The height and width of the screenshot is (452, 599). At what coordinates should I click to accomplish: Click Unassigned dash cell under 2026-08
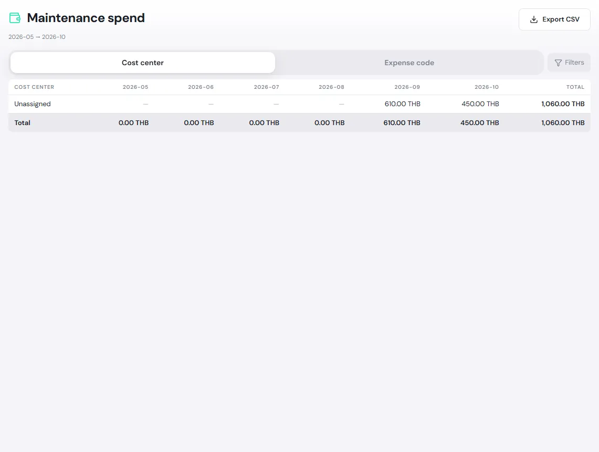click(342, 104)
